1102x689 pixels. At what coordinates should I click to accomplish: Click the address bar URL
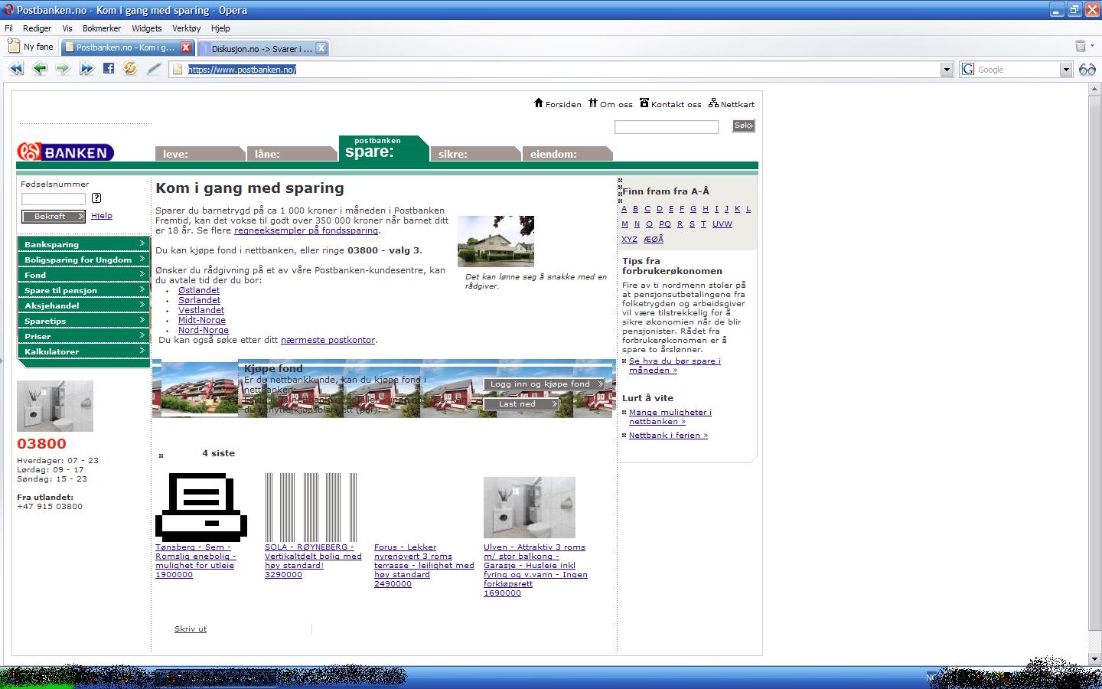[x=242, y=70]
